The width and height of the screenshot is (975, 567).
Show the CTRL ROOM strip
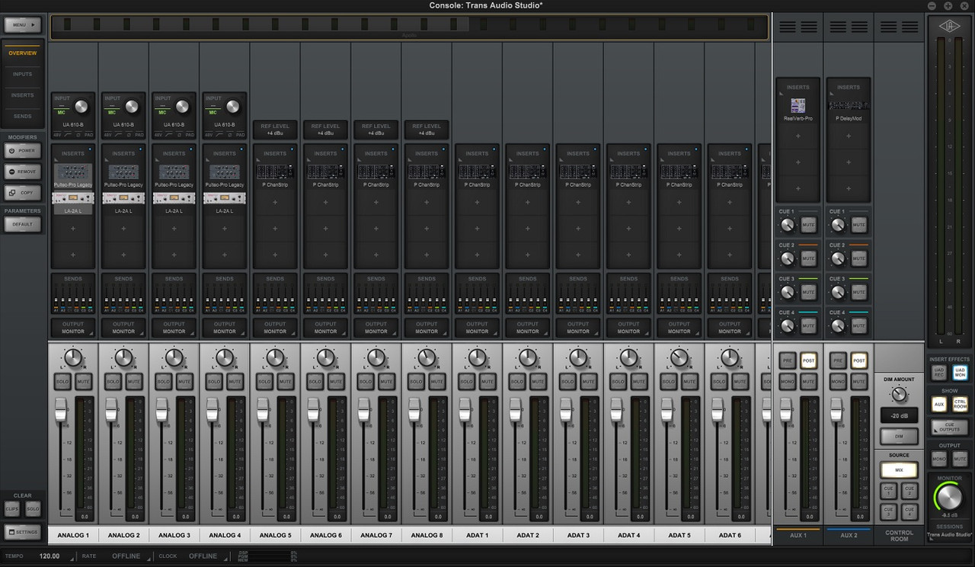click(960, 405)
